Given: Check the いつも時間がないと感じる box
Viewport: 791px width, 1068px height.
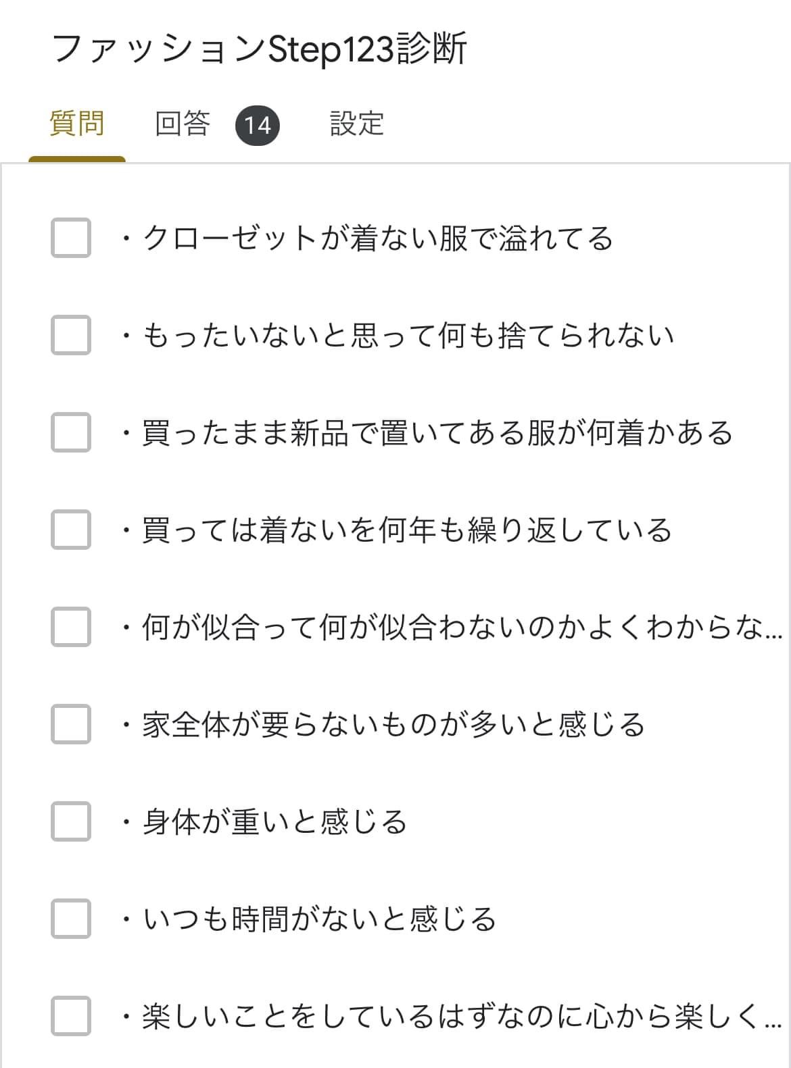Looking at the screenshot, I should click(71, 919).
